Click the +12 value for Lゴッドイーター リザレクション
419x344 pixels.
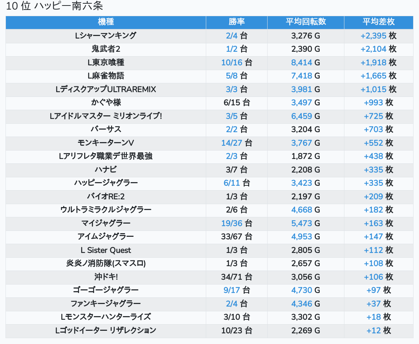(373, 330)
